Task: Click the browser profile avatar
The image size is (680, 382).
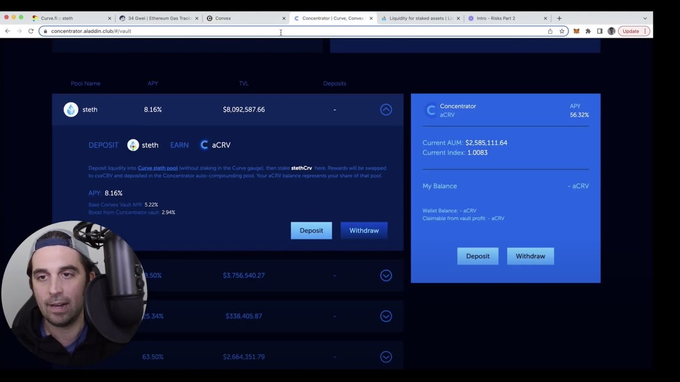Action: (611, 31)
